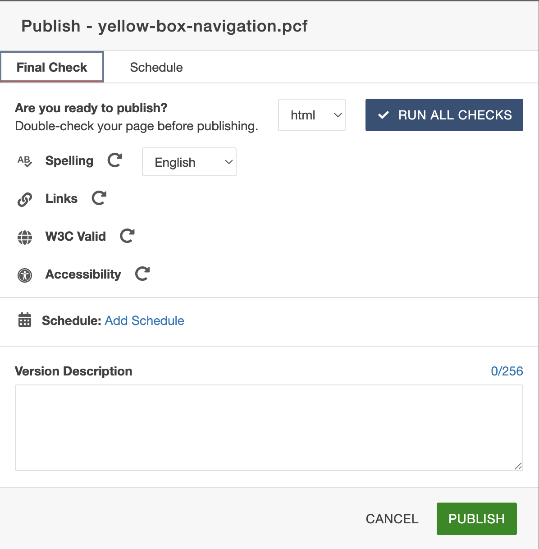The image size is (539, 549).
Task: Rerun the Links check refresh icon
Action: (99, 198)
